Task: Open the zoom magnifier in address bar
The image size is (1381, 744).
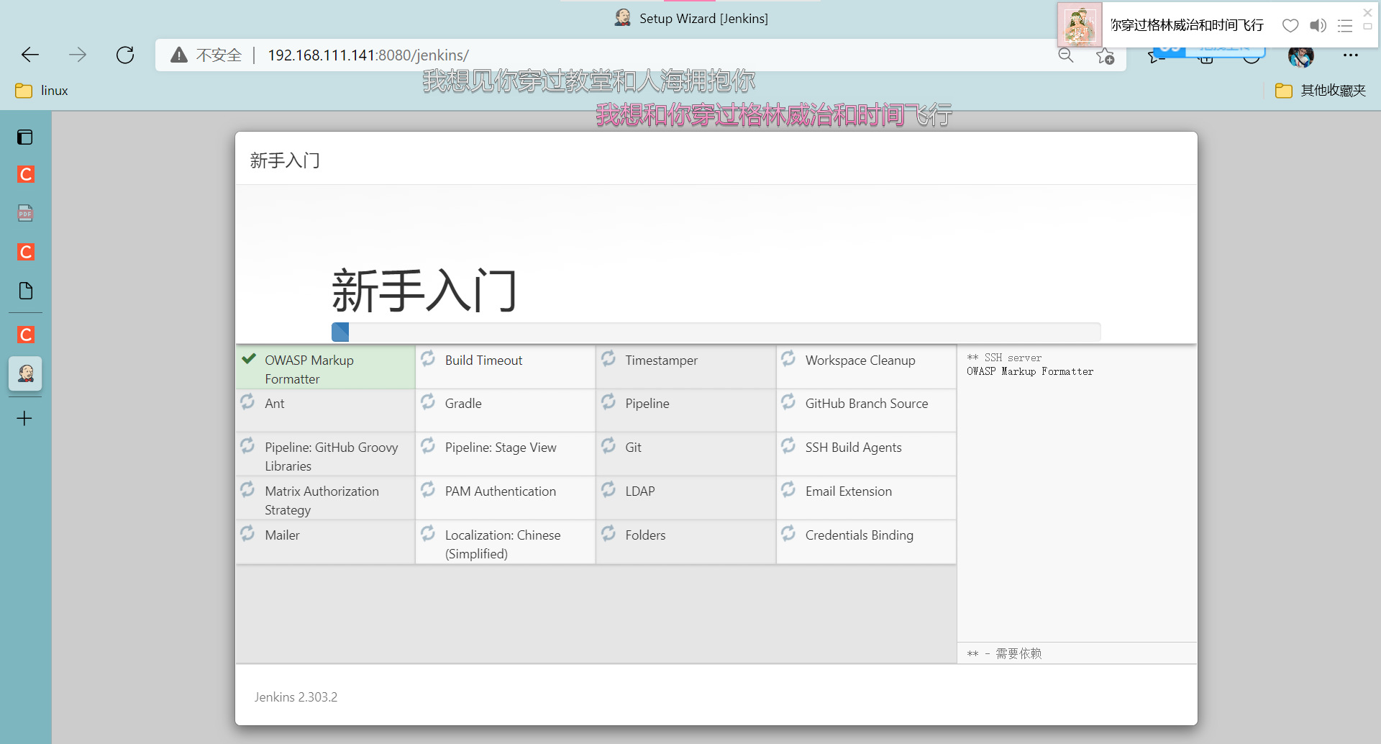Action: (x=1066, y=55)
